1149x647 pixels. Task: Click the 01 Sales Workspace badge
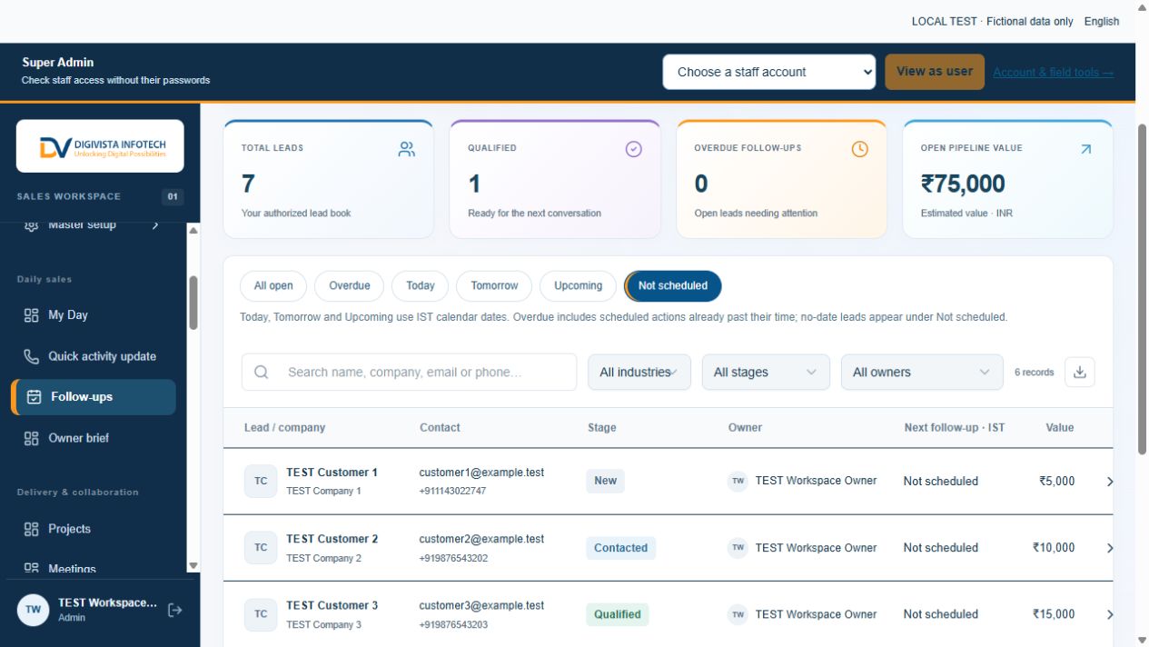[173, 196]
